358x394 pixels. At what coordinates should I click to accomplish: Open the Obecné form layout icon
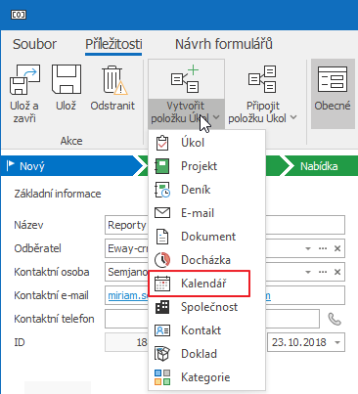333,79
